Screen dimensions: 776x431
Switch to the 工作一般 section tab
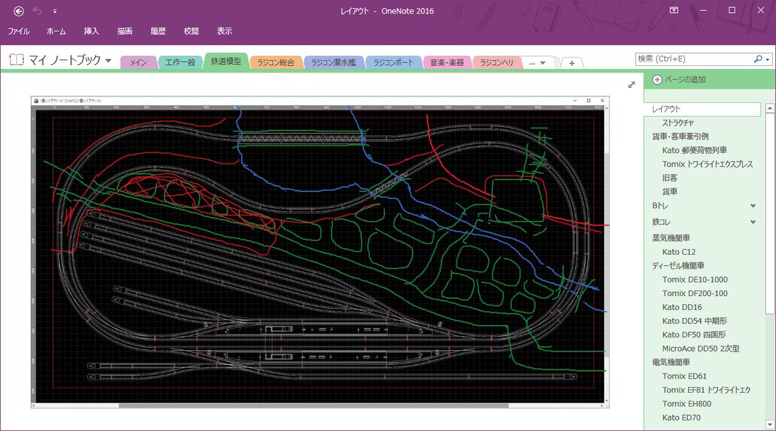click(180, 63)
